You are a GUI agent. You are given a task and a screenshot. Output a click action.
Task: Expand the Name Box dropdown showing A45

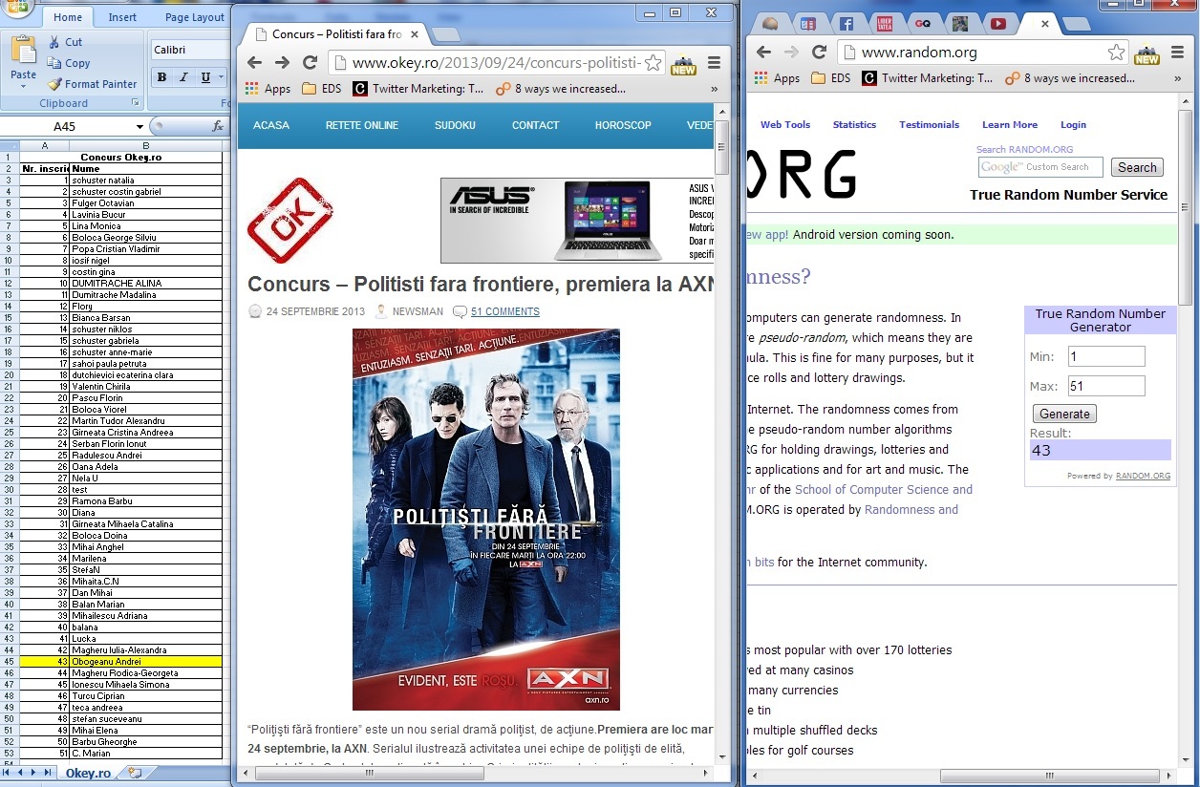click(139, 126)
